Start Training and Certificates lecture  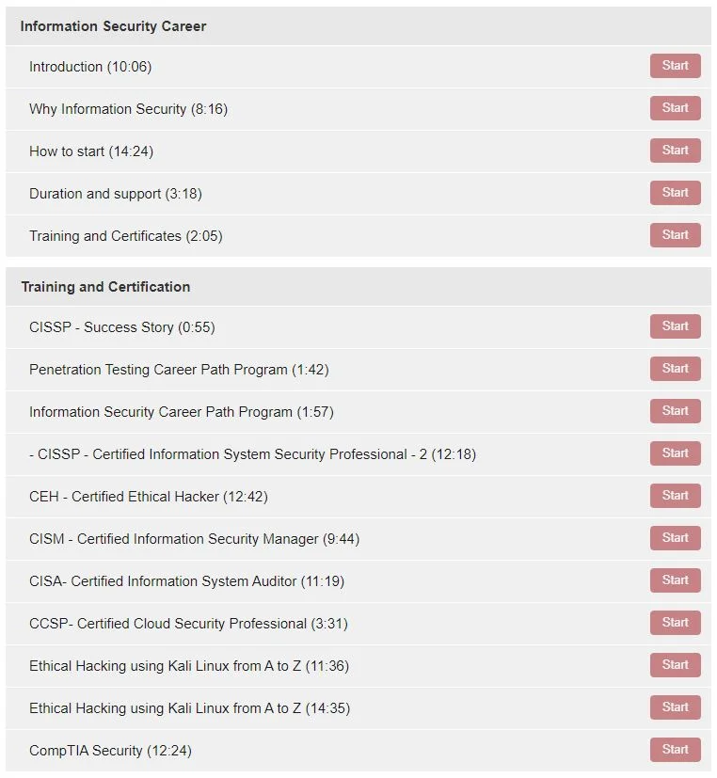point(675,234)
